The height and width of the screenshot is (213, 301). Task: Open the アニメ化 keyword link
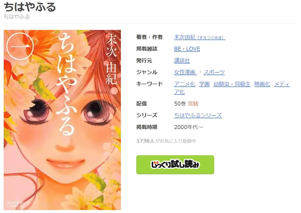185,84
